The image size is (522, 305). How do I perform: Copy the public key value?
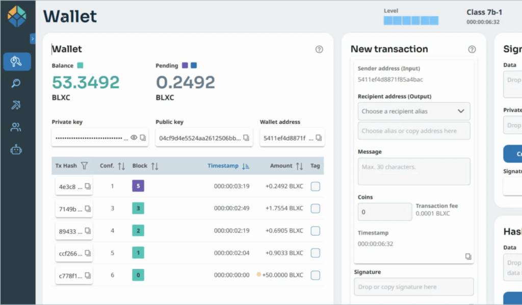pos(246,138)
